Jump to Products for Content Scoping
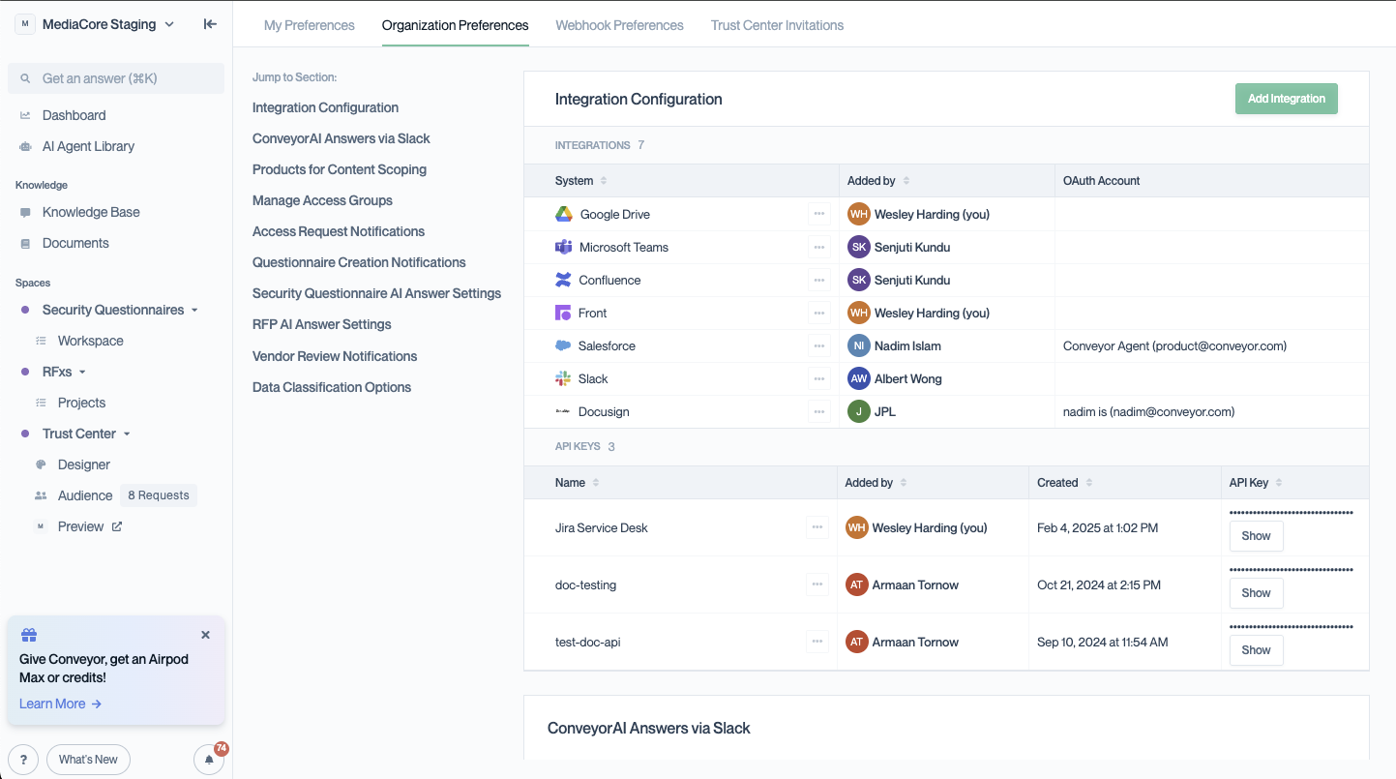This screenshot has width=1396, height=779. click(340, 169)
